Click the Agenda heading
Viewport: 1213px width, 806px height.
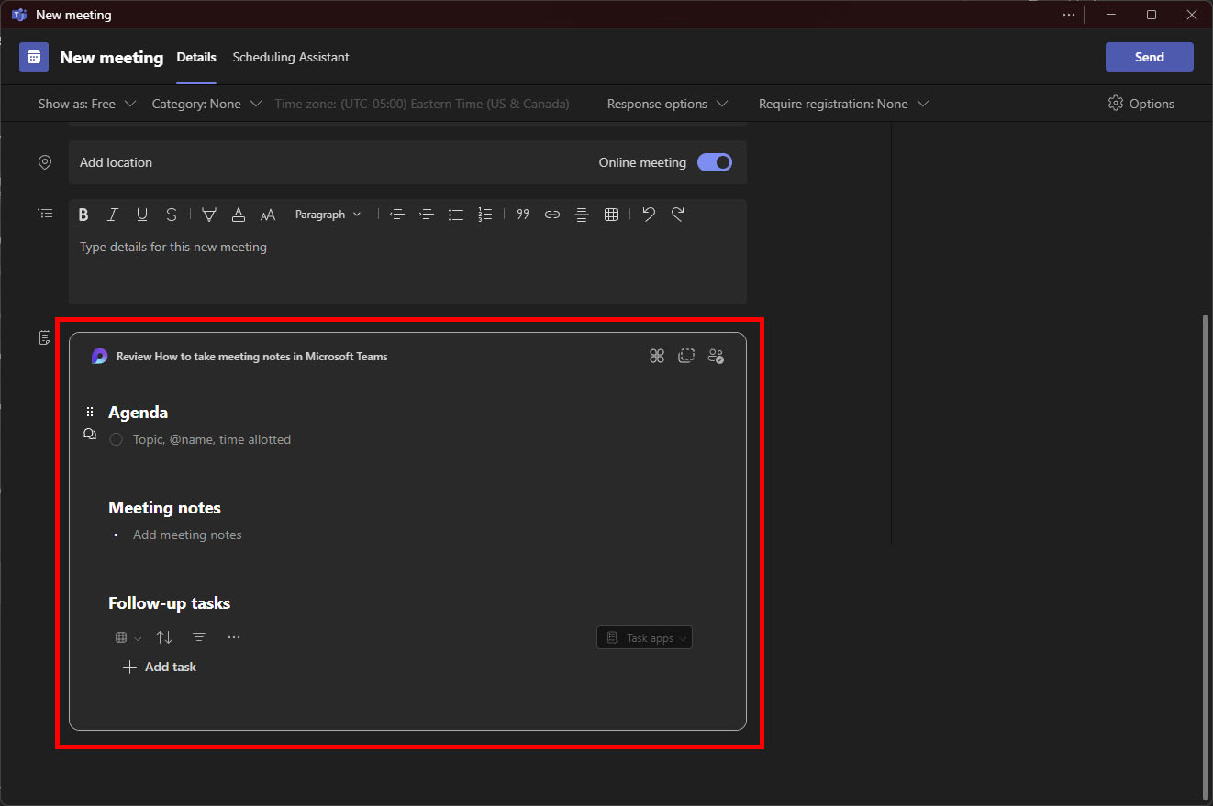138,413
